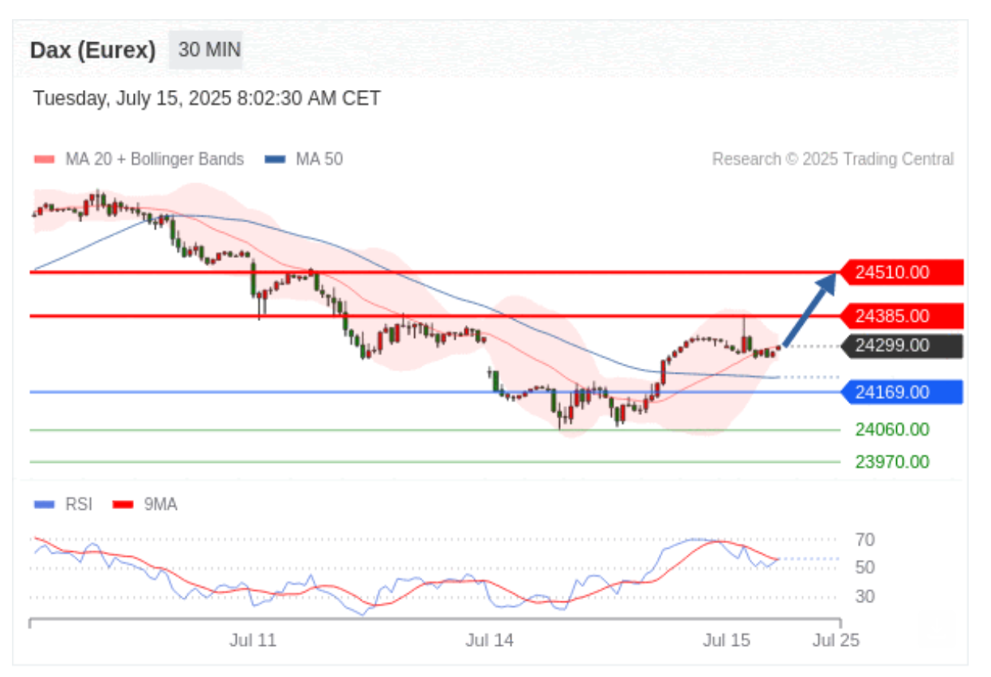Toggle the 9MA legend entry
The image size is (991, 677).
(x=145, y=504)
